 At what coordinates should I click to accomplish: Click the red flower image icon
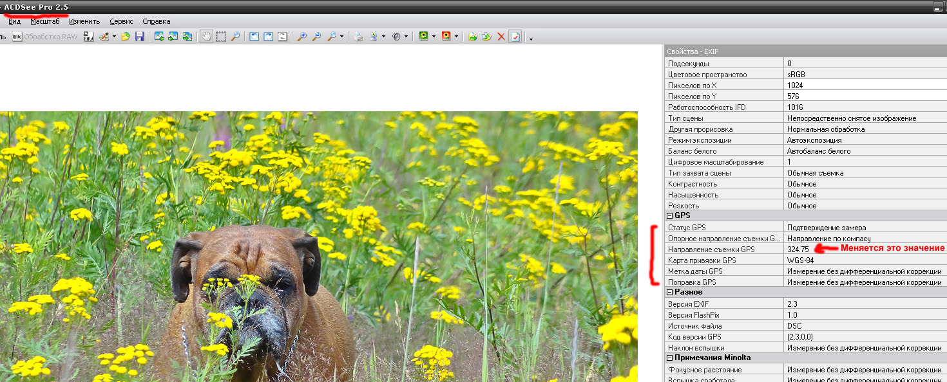pos(446,37)
